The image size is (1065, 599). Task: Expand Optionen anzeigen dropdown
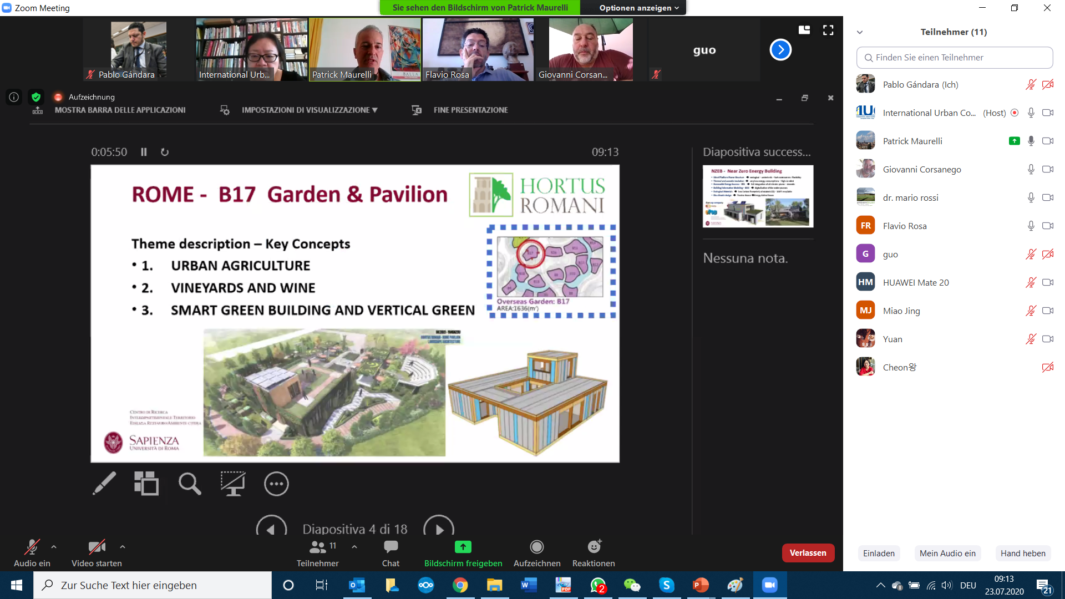638,8
